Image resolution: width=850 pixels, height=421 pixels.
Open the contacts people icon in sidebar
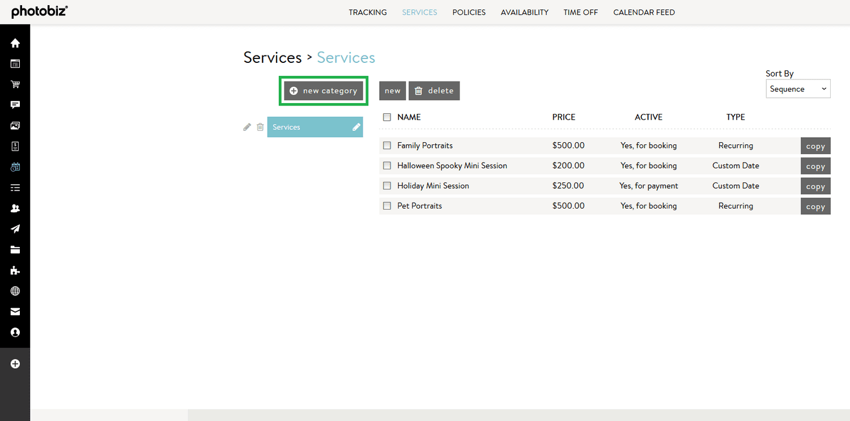15,208
